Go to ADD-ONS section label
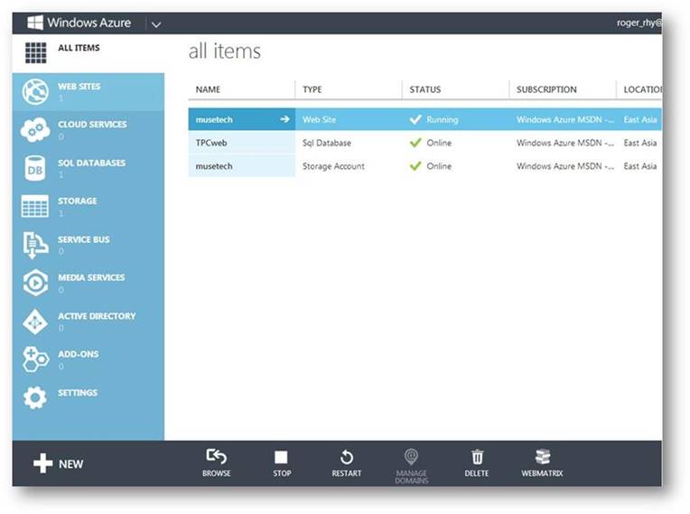 point(79,354)
